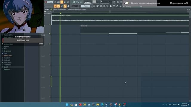
Task: Select previous pattern with left arrow
Action: tap(80, 6)
